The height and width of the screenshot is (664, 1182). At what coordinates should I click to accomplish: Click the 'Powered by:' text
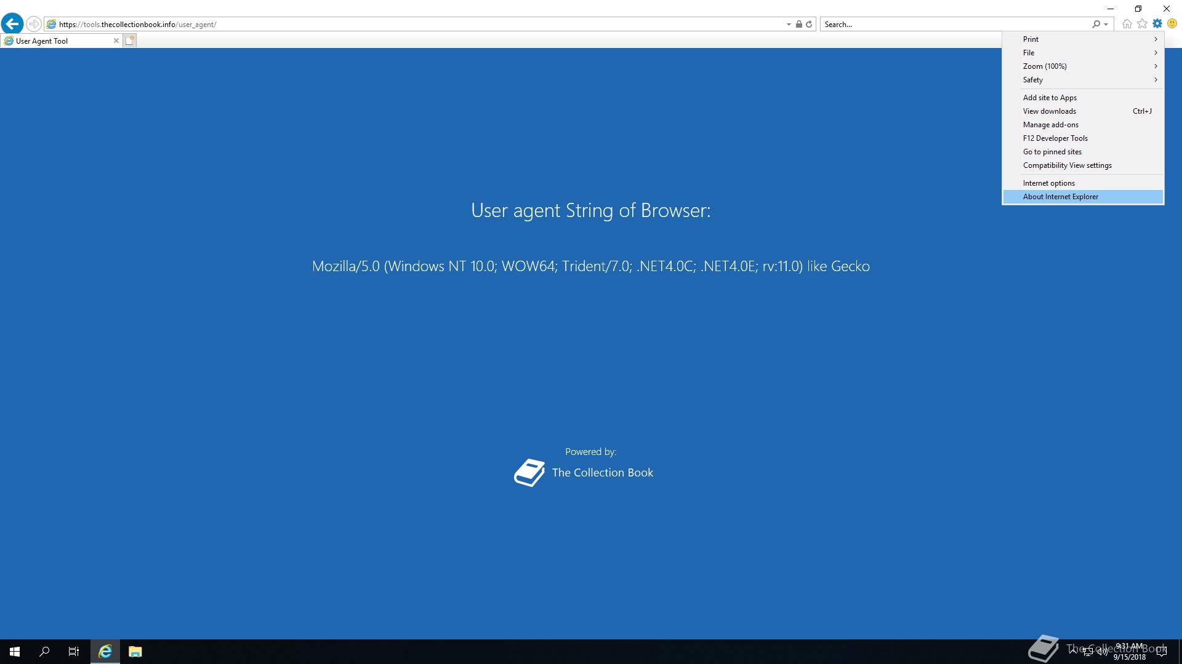591,452
